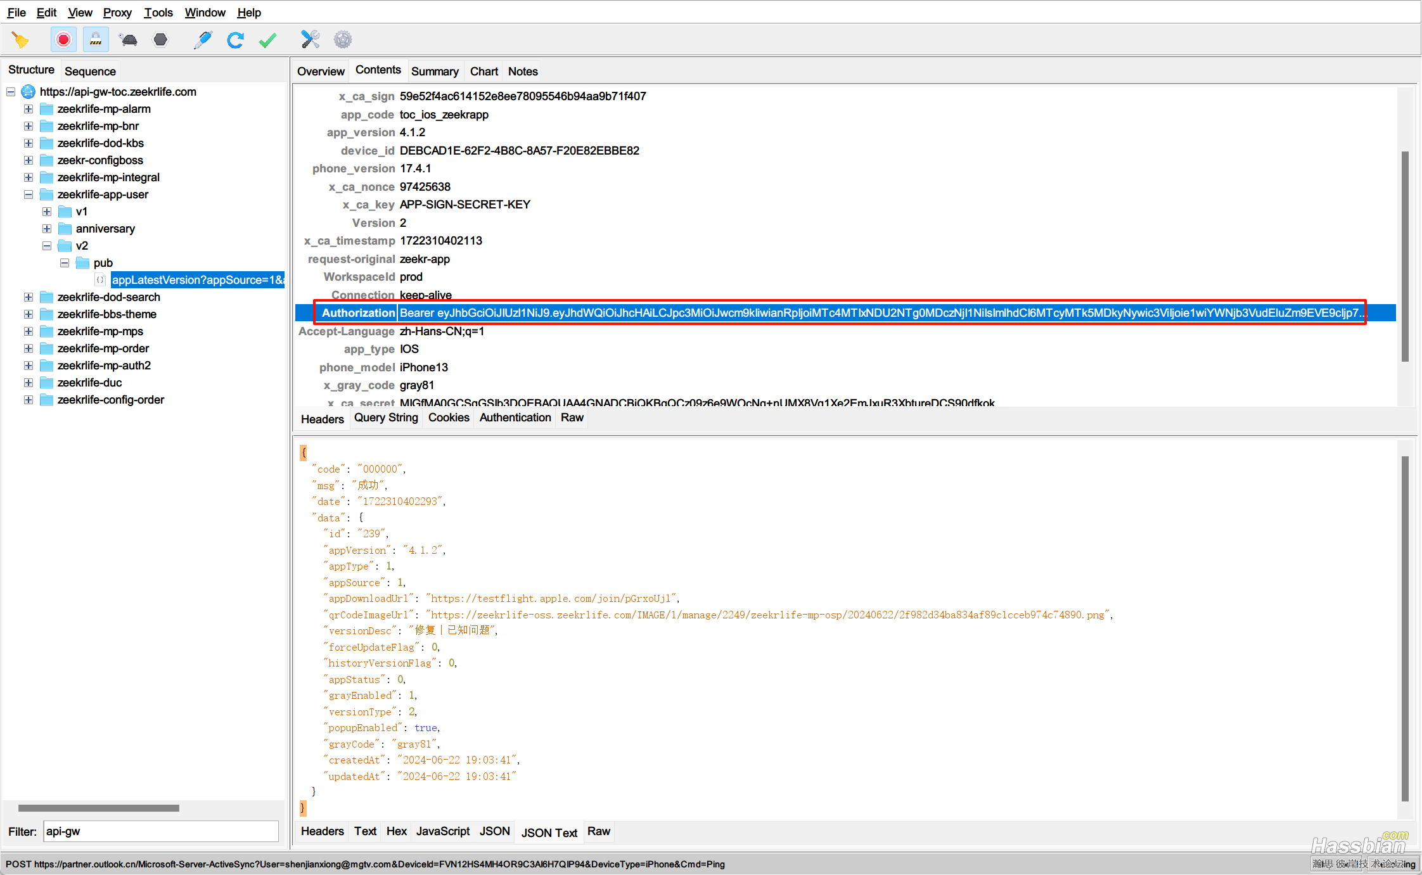Image resolution: width=1422 pixels, height=875 pixels.
Task: Select the Gear/options icon in toolbar
Action: 344,39
